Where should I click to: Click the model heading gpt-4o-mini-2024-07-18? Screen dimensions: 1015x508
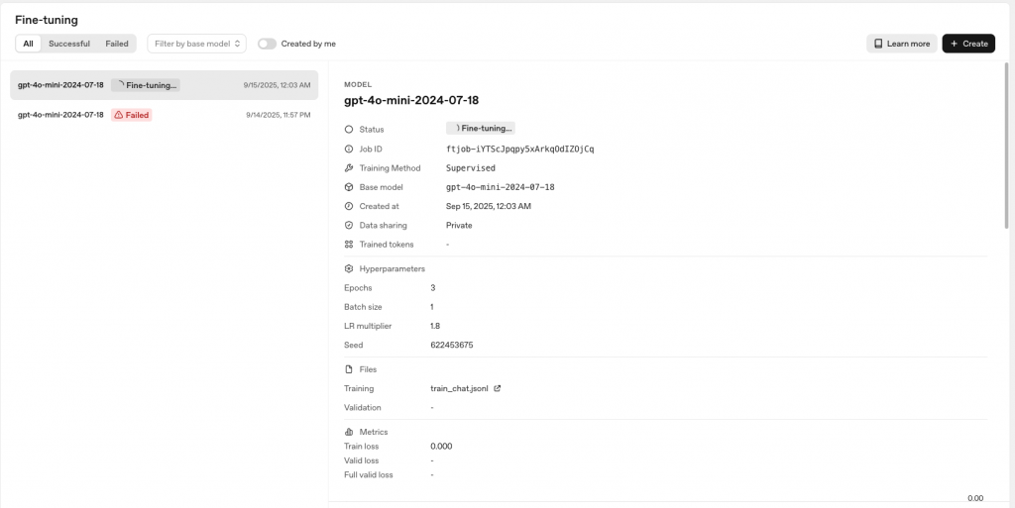coord(411,100)
